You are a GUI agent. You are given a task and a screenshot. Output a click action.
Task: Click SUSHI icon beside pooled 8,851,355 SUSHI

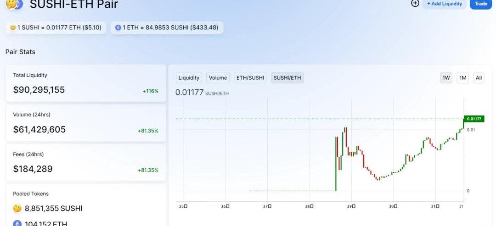pyautogui.click(x=17, y=208)
